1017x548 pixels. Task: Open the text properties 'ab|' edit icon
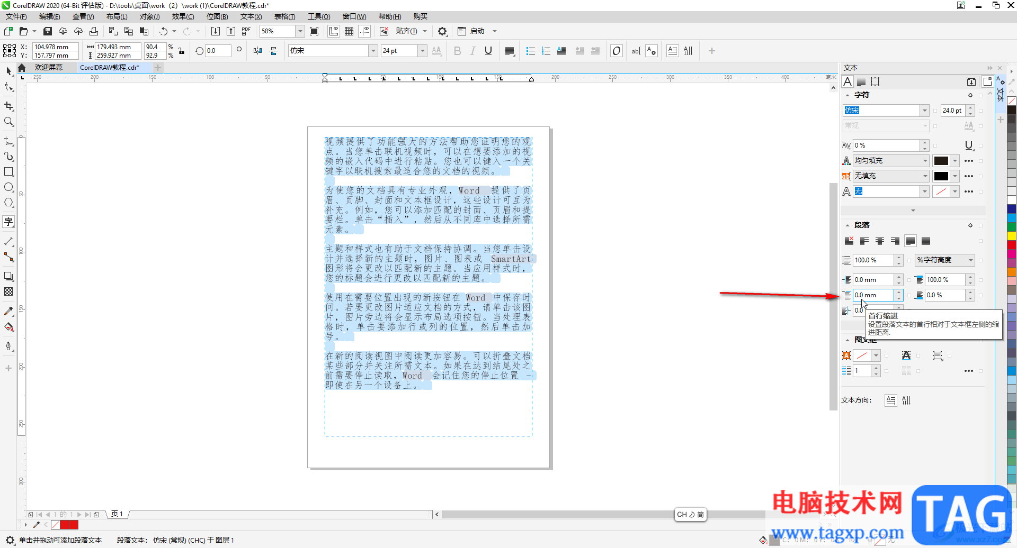coord(636,51)
